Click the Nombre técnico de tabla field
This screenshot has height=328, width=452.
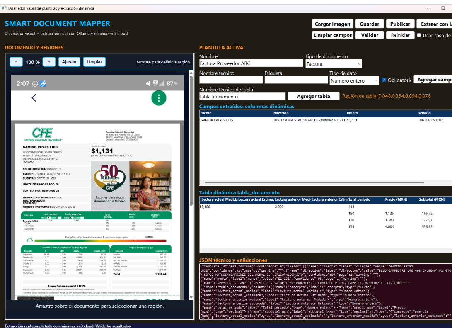pyautogui.click(x=242, y=97)
